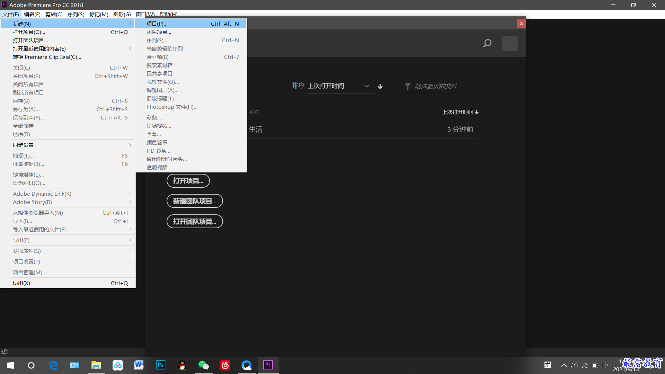Open the 上次打开时间 sort dropdown

[x=340, y=86]
